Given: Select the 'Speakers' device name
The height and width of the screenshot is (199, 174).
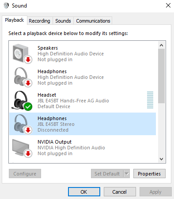Looking at the screenshot, I should pos(48,48).
